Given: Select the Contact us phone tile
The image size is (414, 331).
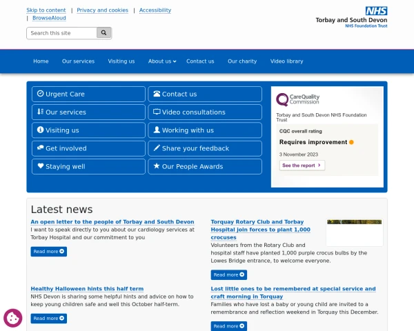Looking at the screenshot, I should coord(205,94).
